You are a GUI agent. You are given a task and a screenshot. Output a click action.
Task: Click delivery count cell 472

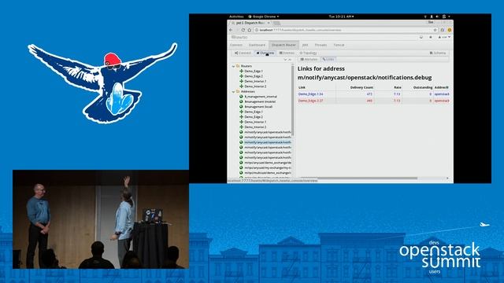pos(369,94)
